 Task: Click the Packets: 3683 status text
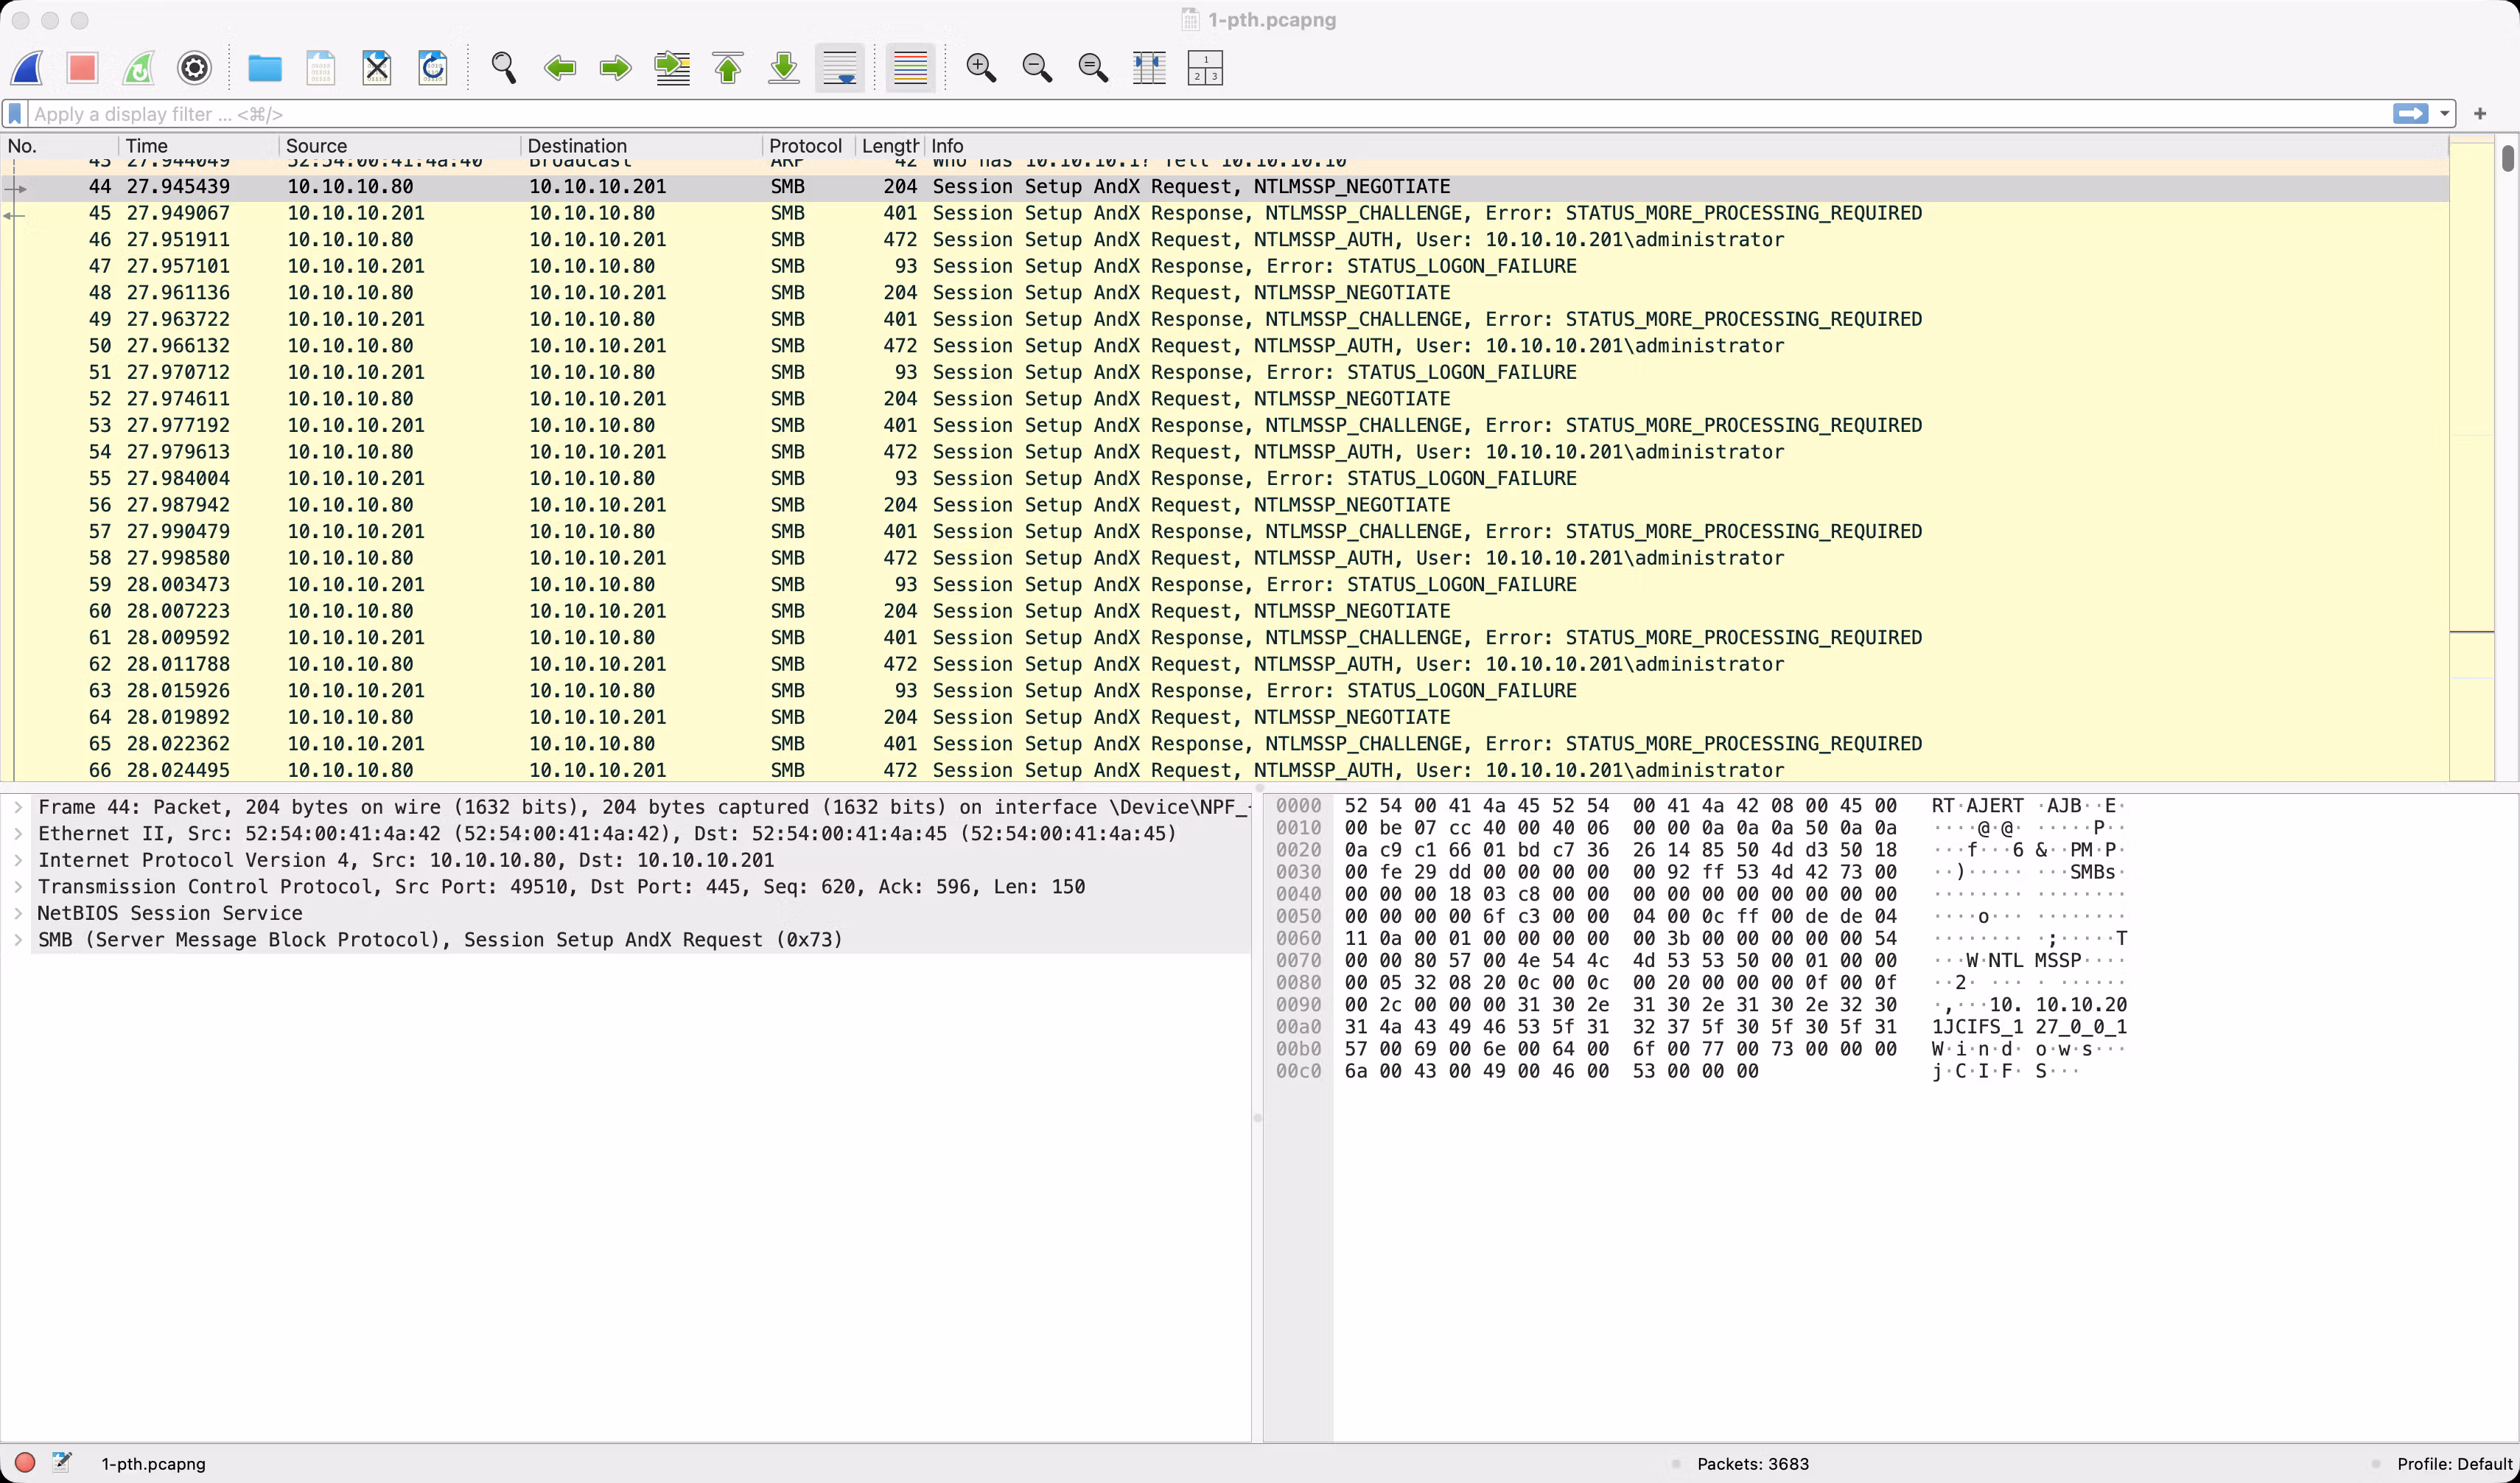click(x=1753, y=1464)
